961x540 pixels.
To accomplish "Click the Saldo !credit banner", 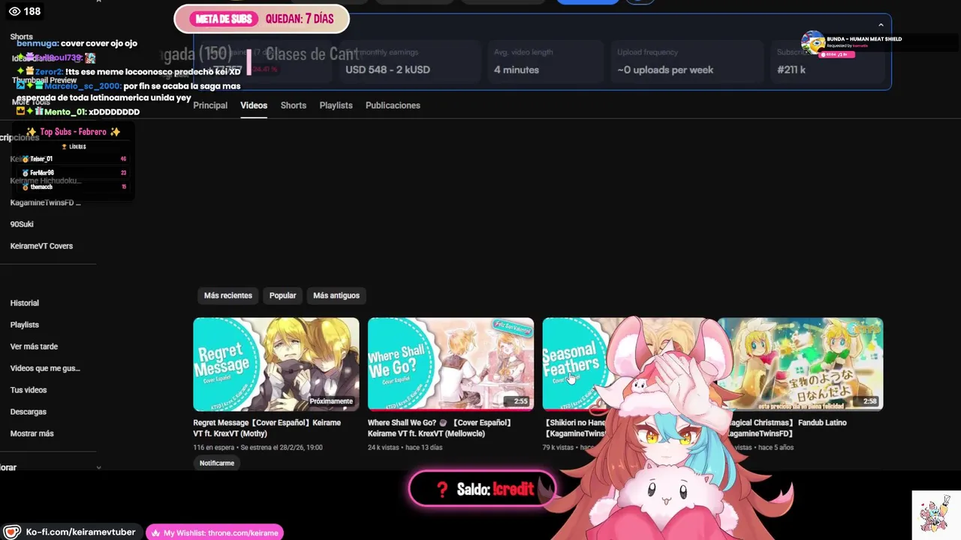I will coord(483,490).
